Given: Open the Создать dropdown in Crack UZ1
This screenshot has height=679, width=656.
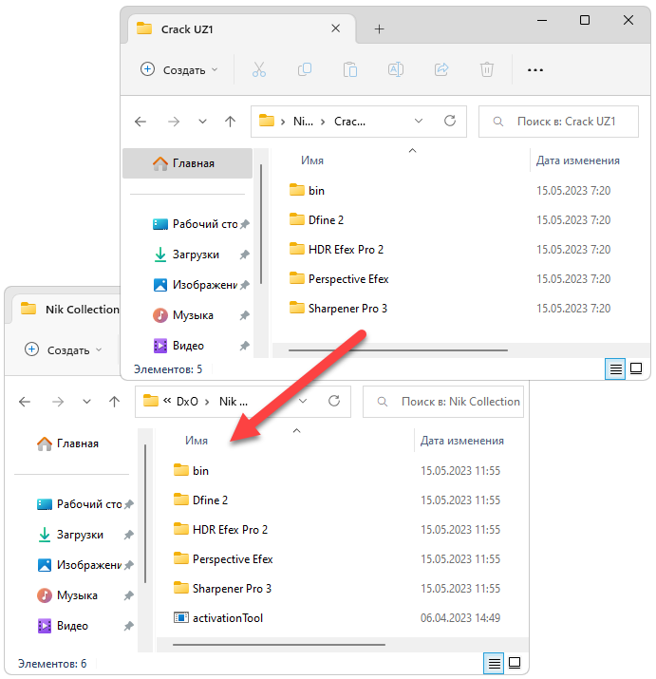Looking at the screenshot, I should pos(178,69).
